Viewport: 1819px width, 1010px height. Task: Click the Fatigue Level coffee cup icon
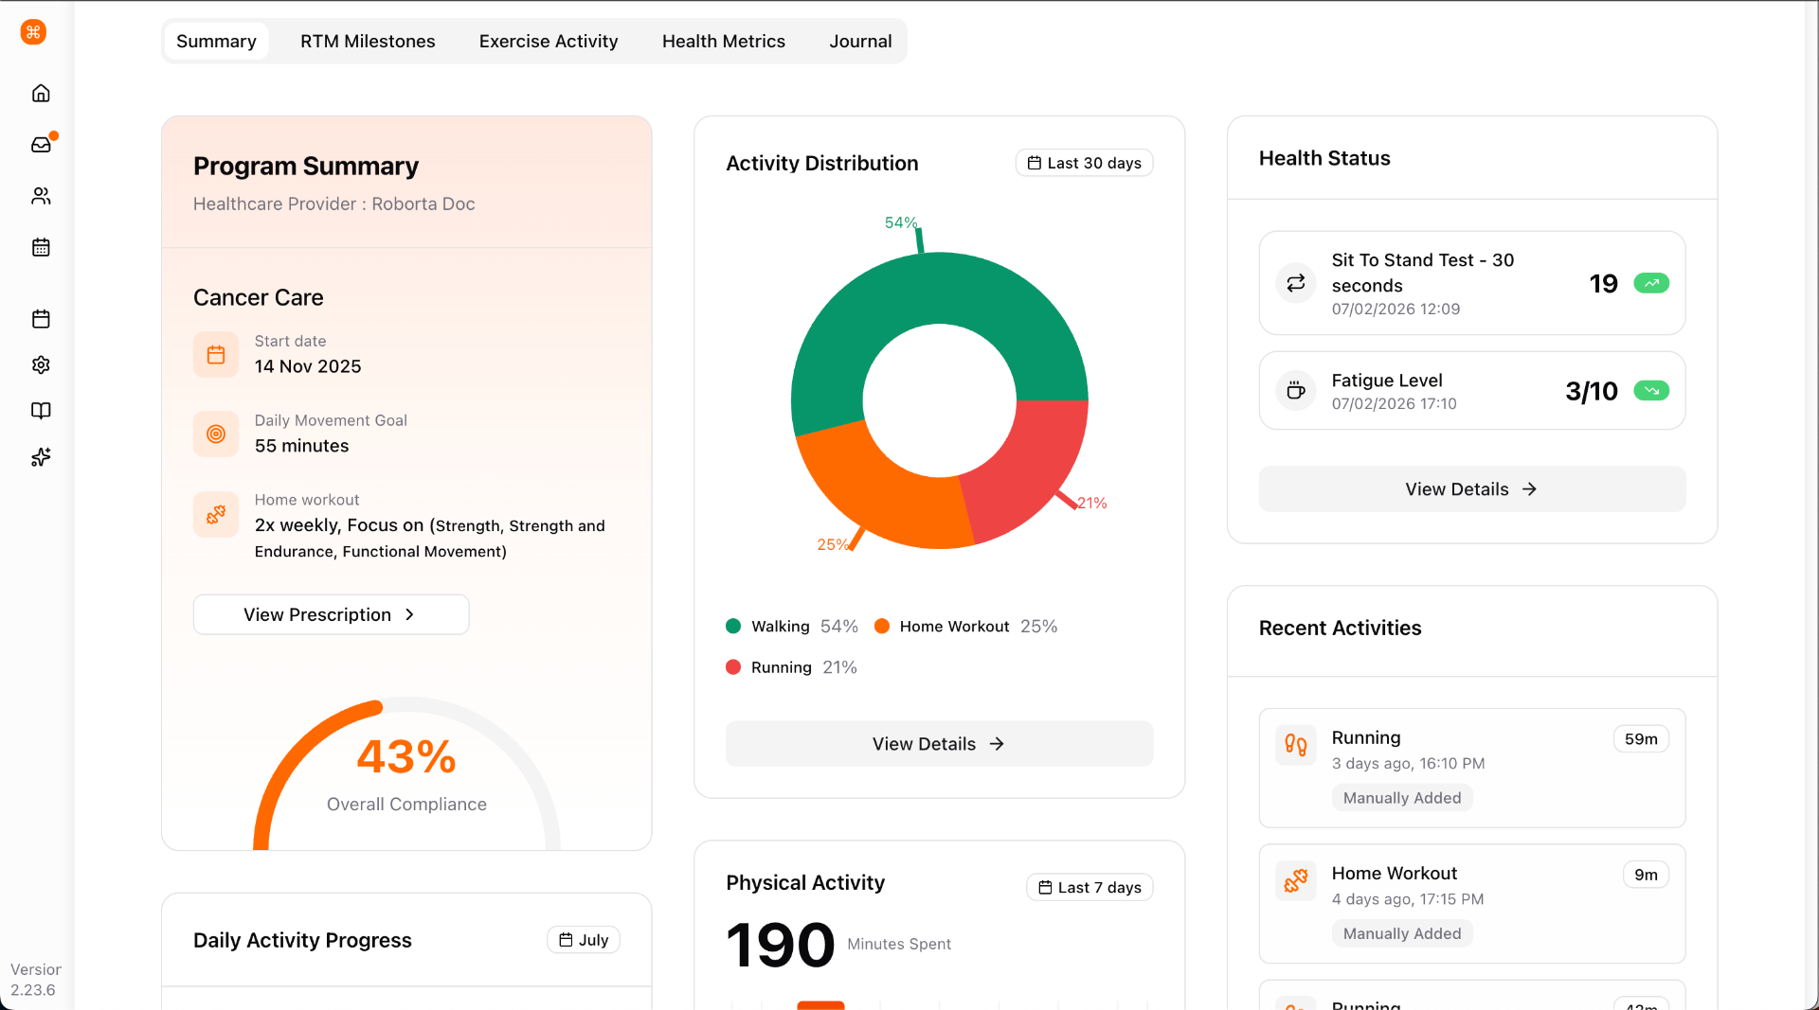pyautogui.click(x=1296, y=391)
